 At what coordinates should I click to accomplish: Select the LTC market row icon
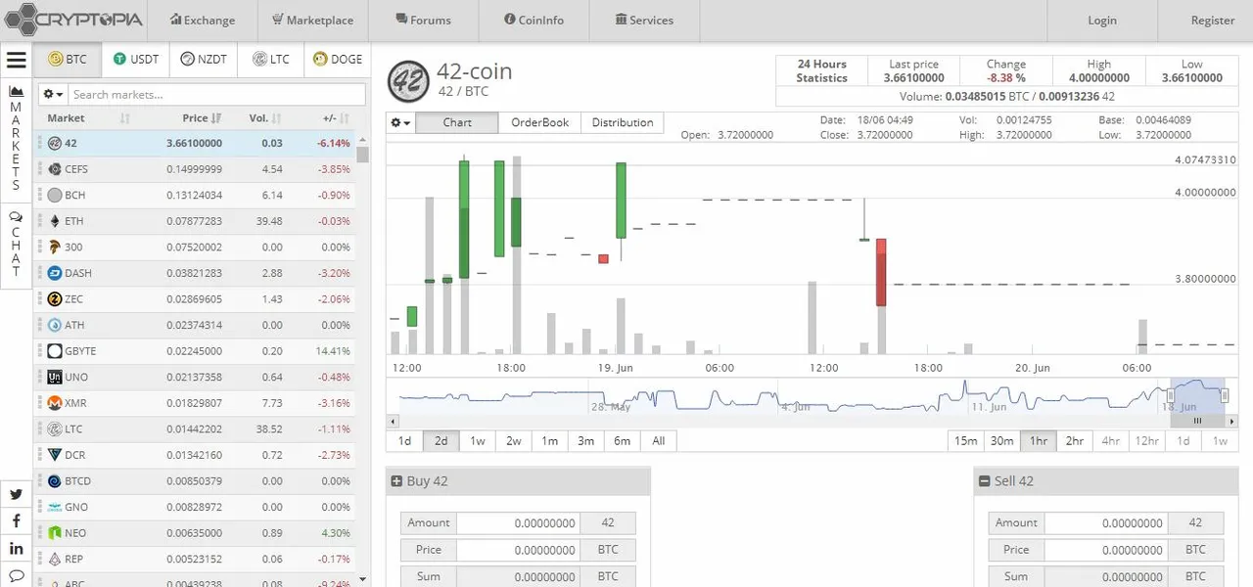click(x=55, y=429)
